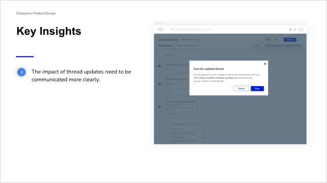This screenshot has width=327, height=183.
Task: Click Save in the dialog
Action: [257, 88]
